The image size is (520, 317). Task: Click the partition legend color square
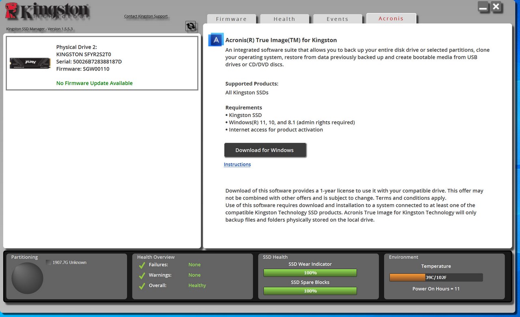tap(49, 262)
